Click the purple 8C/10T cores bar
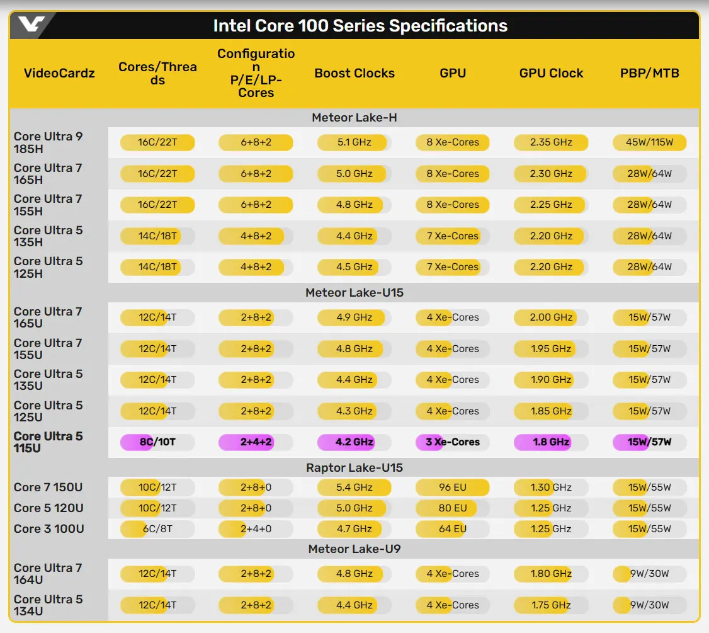 click(x=157, y=442)
